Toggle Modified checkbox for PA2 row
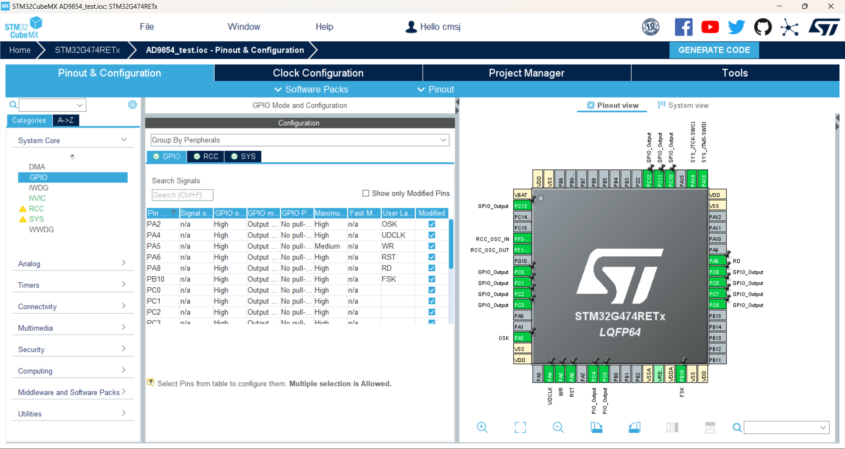The height and width of the screenshot is (449, 845). tap(432, 224)
